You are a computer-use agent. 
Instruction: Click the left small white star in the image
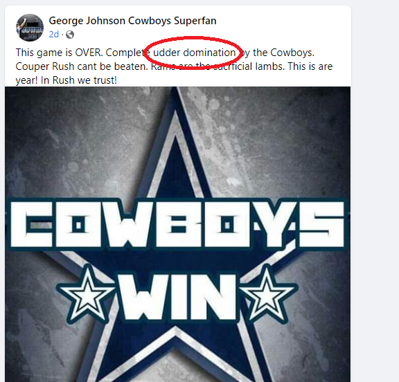point(87,293)
